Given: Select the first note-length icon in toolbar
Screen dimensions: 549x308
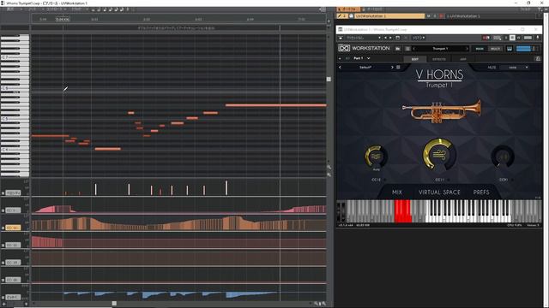Looking at the screenshot, I should click(x=93, y=9).
